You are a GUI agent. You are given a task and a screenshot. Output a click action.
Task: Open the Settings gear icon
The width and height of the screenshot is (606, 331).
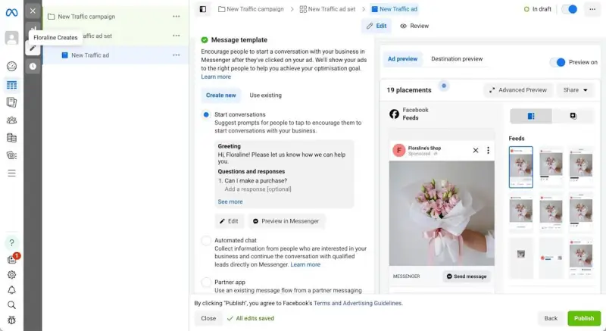click(11, 275)
